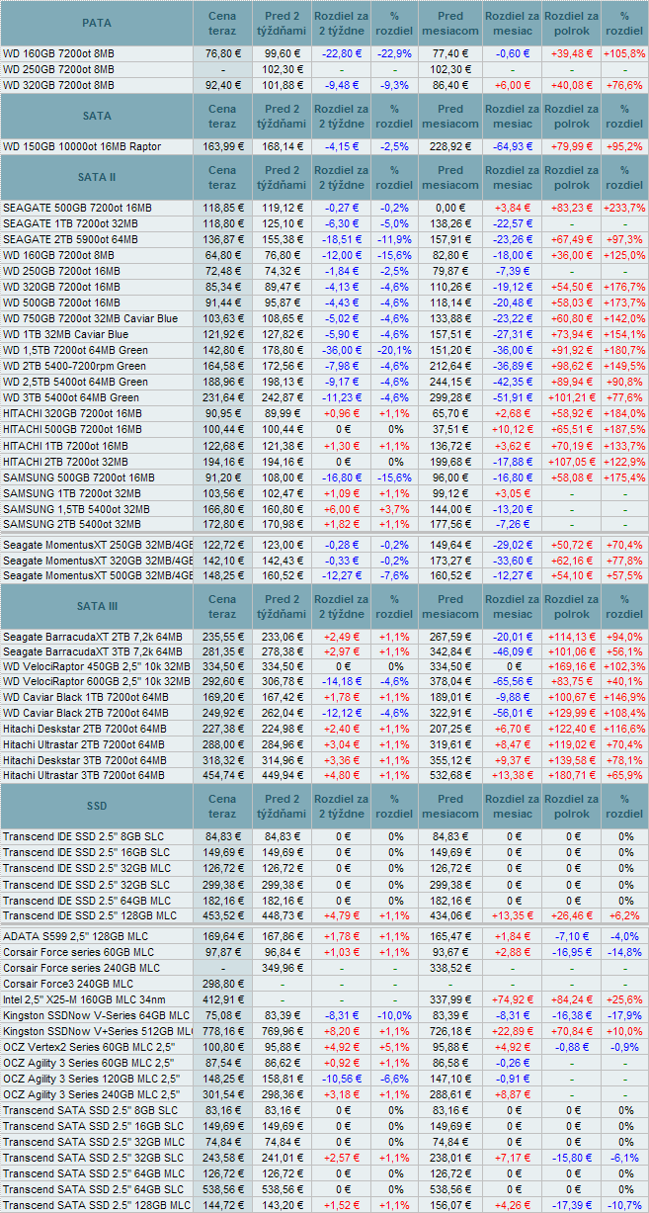
Task: Click "WD VelociRaptor 450GB 2,5" 10k 32MB"
Action: (97, 666)
